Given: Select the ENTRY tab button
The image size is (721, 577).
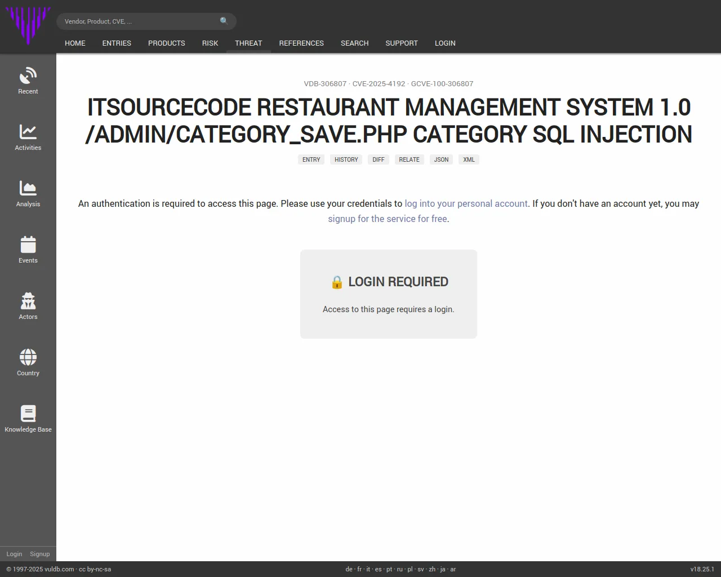Looking at the screenshot, I should point(311,159).
